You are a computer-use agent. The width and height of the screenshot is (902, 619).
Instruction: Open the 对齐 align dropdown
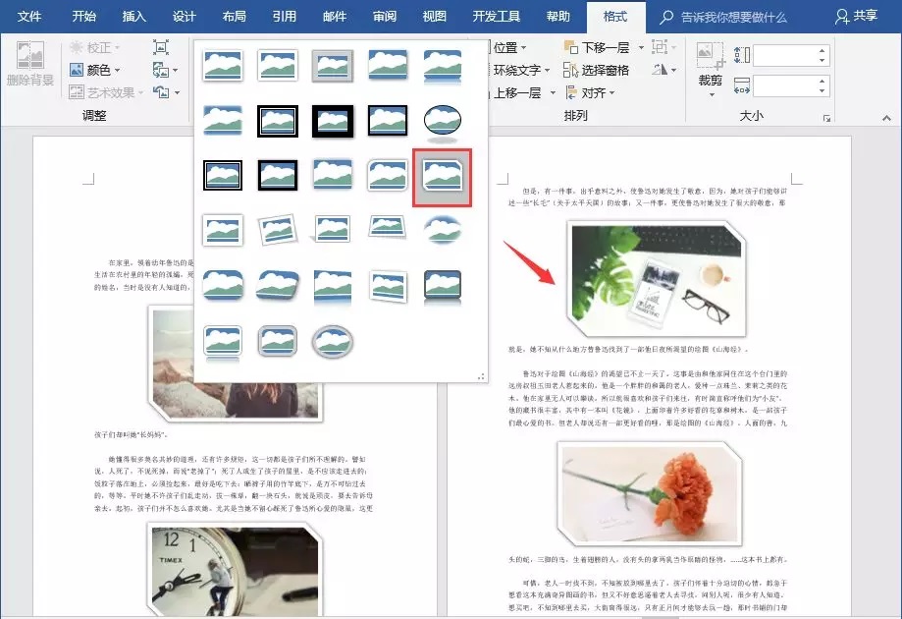click(590, 92)
